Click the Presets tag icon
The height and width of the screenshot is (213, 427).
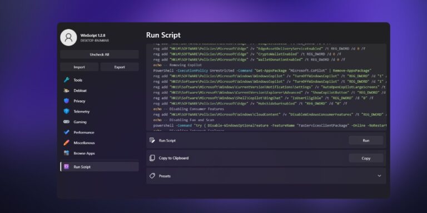tap(152, 176)
